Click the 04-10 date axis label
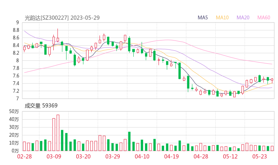 coord(142,156)
